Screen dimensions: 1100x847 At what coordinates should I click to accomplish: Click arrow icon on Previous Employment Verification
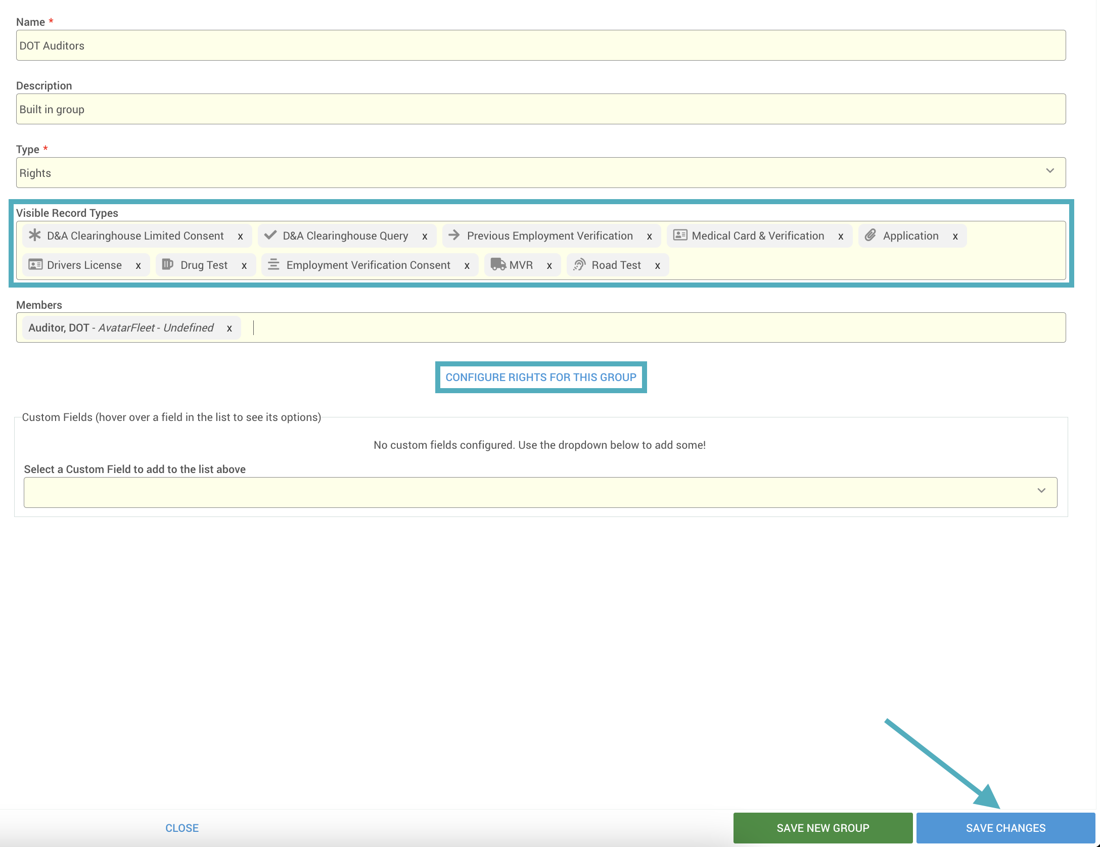click(454, 235)
